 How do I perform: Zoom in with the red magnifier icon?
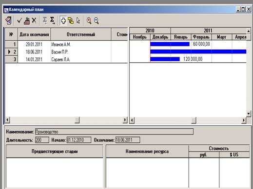[x=89, y=20]
